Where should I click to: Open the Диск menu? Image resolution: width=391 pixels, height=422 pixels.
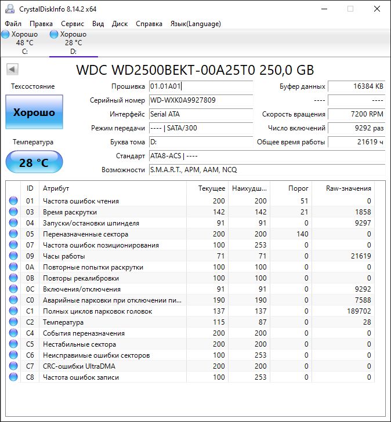coord(120,24)
